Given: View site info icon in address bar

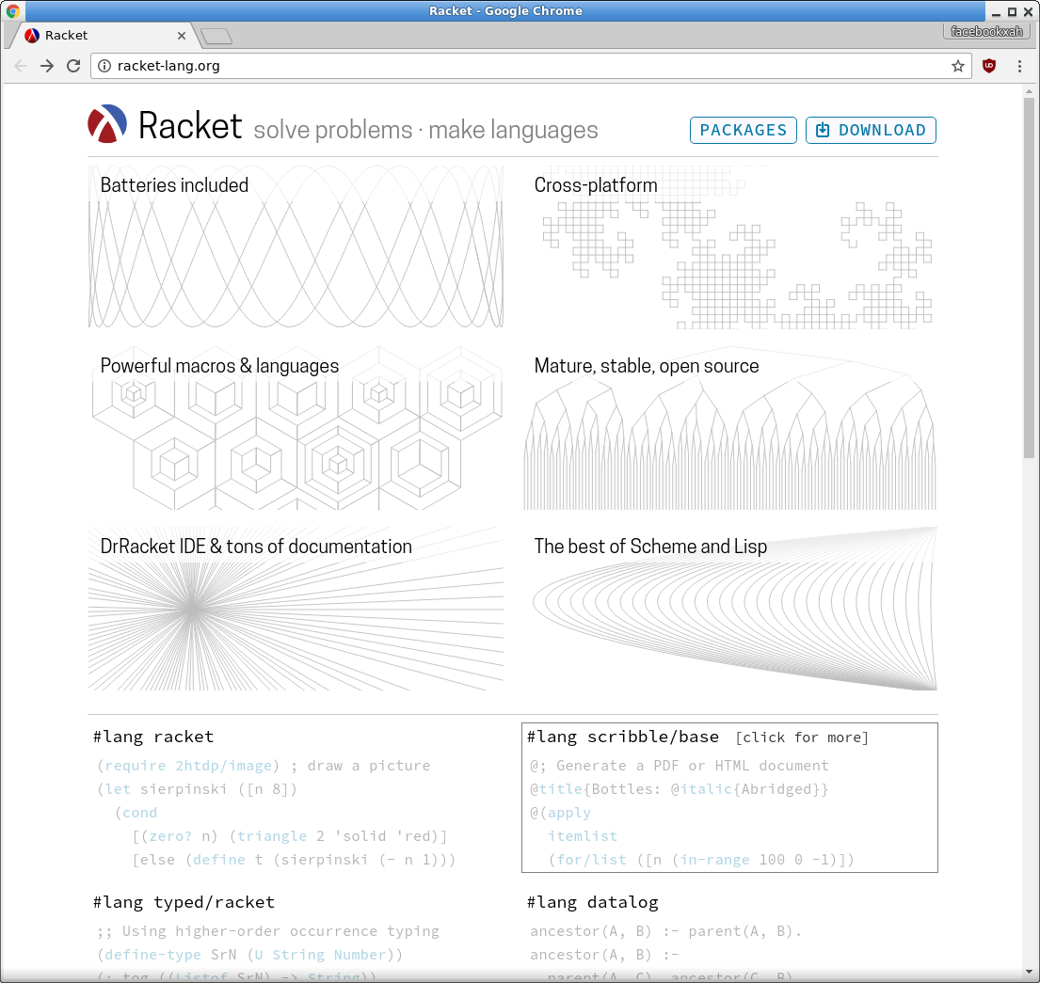Looking at the screenshot, I should (104, 66).
